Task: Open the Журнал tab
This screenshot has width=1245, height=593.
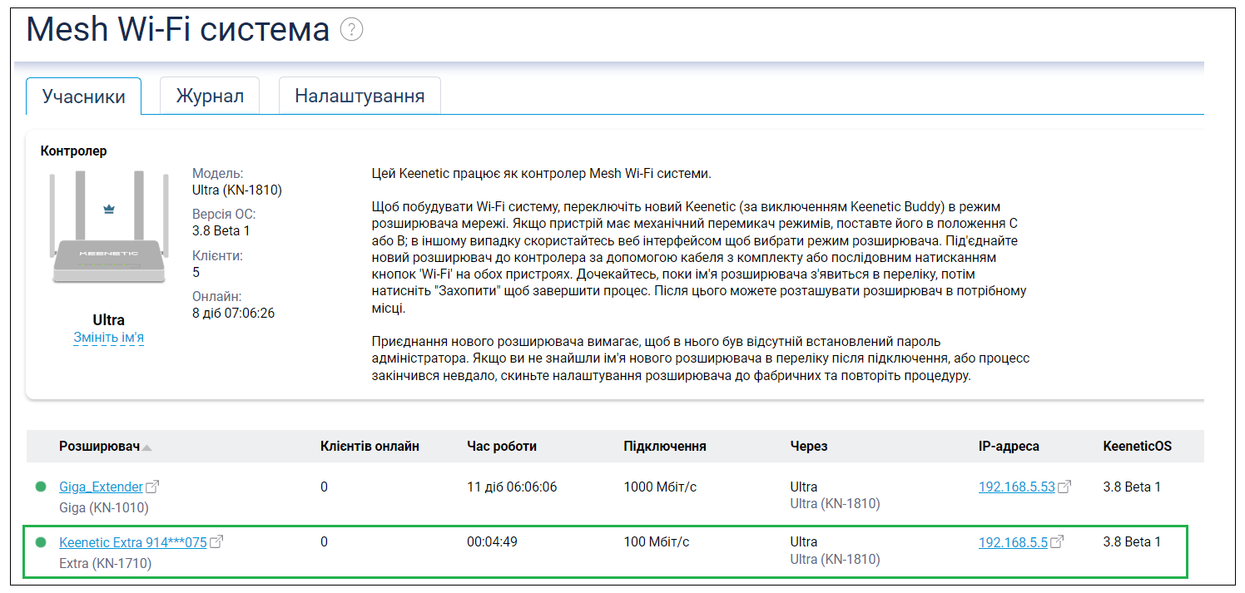Action: coord(210,96)
